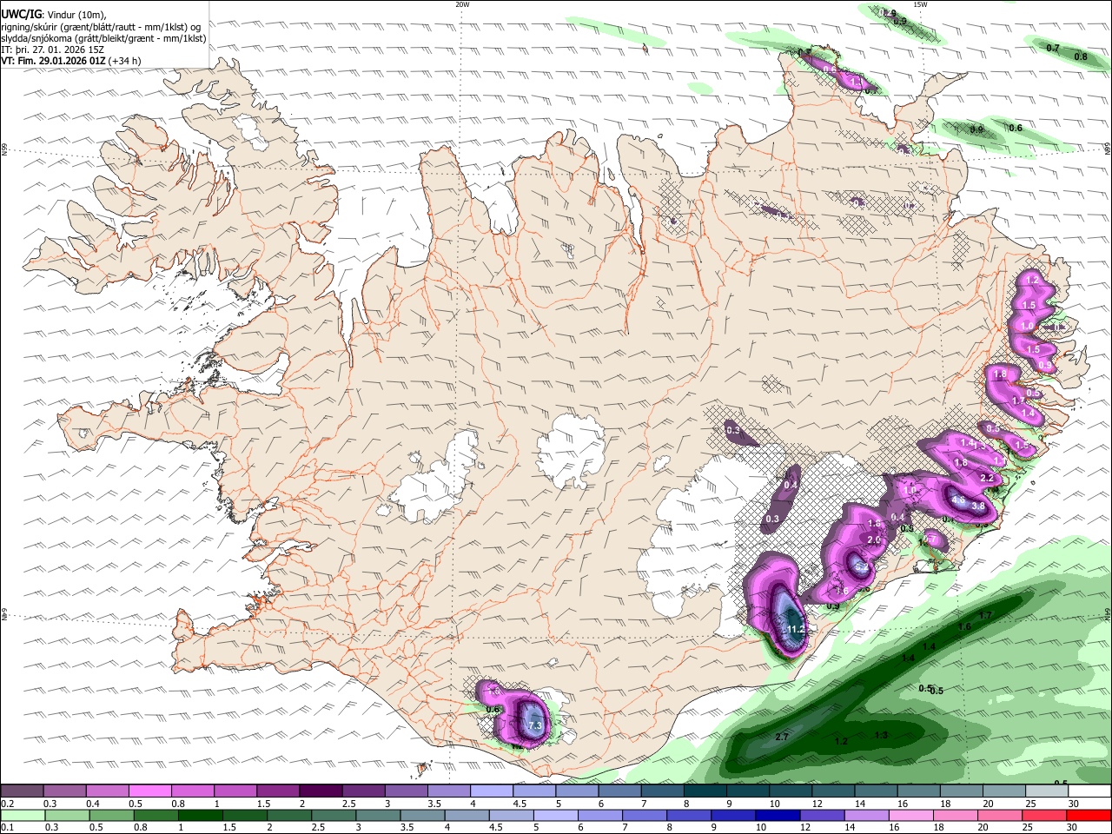This screenshot has width=1112, height=834.
Task: Click the 'UWC/IG: Vindur (10m)' title text
Action: coord(53,14)
